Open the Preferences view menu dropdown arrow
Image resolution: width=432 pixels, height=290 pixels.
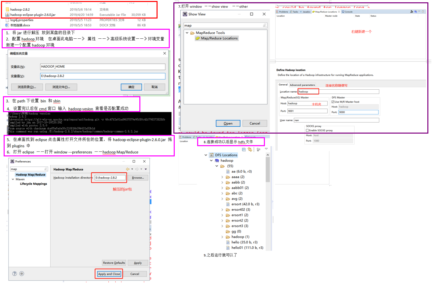tap(146, 169)
